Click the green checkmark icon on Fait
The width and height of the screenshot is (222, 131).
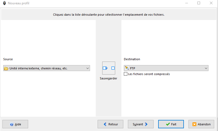(x=168, y=124)
